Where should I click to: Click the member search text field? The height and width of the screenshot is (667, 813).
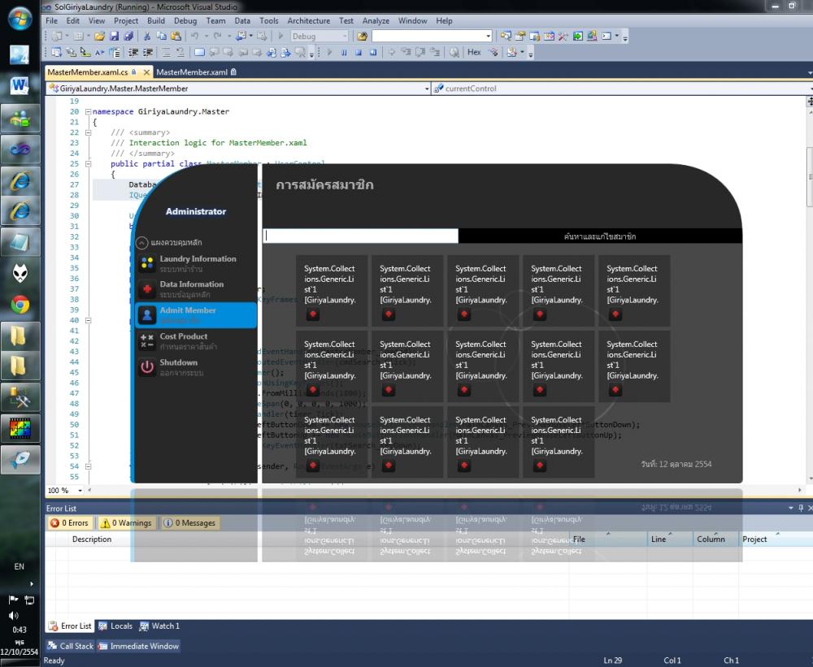click(361, 236)
